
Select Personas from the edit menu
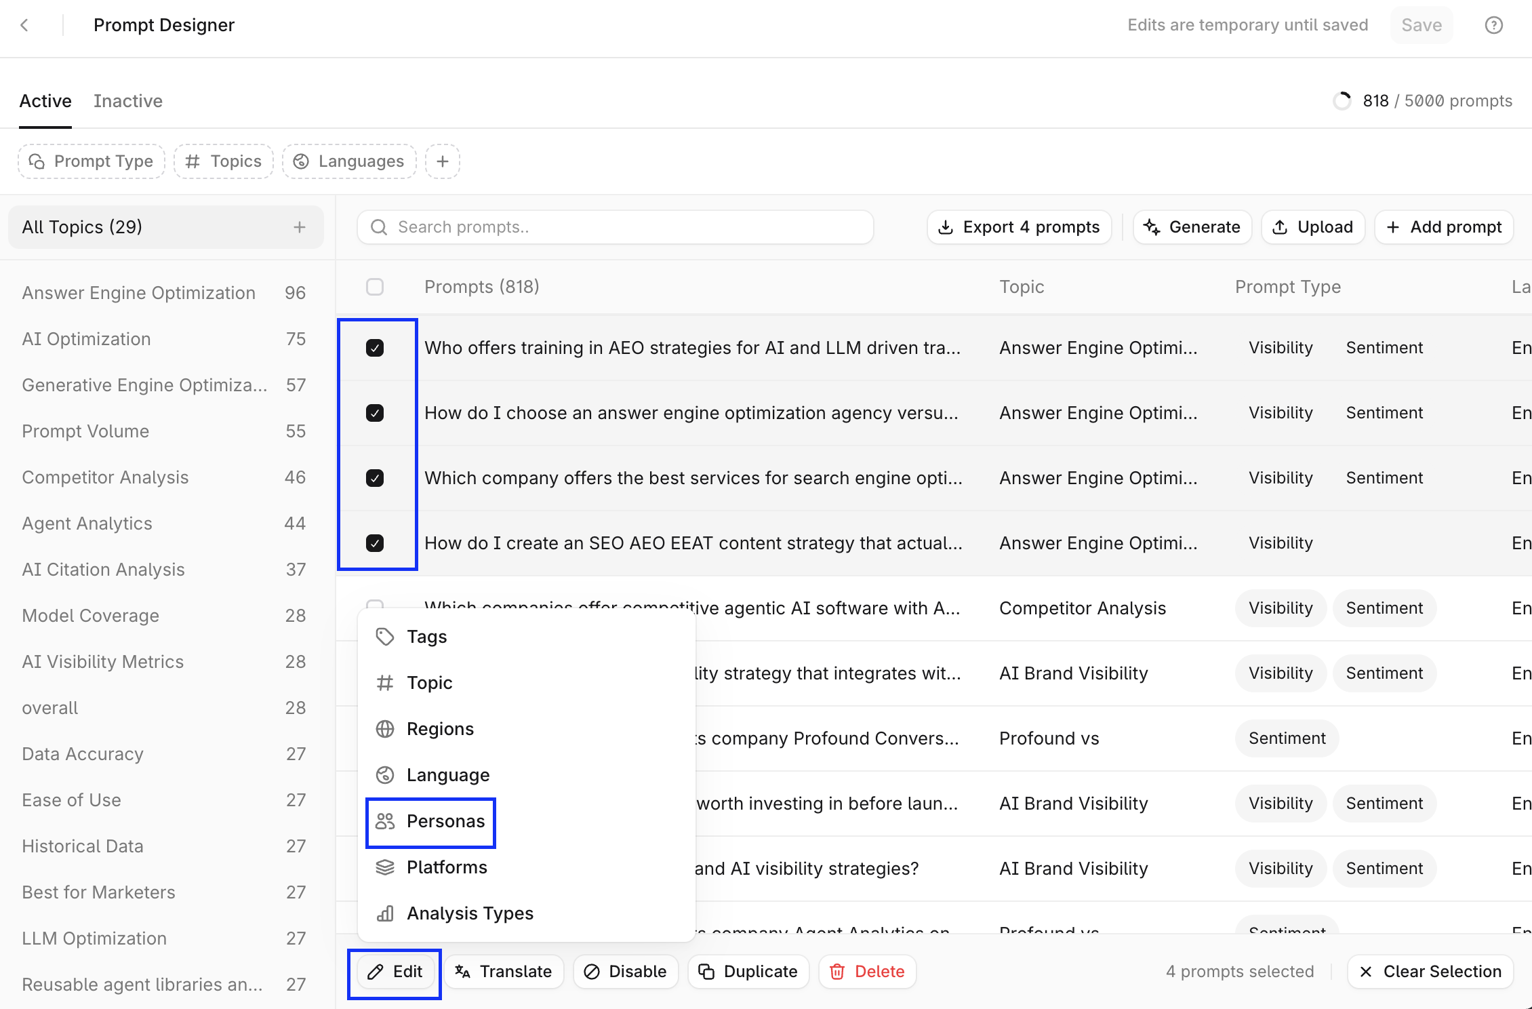431,821
